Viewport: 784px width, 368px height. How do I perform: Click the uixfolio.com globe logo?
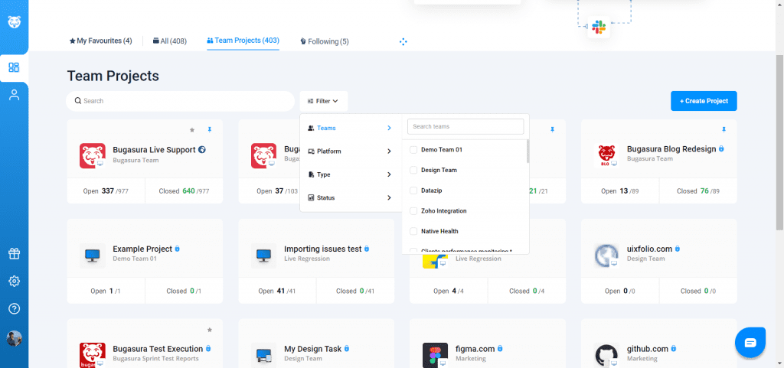[606, 256]
